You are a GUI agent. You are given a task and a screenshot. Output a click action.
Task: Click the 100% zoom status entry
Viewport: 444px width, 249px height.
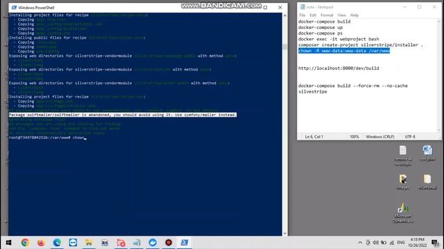point(355,137)
